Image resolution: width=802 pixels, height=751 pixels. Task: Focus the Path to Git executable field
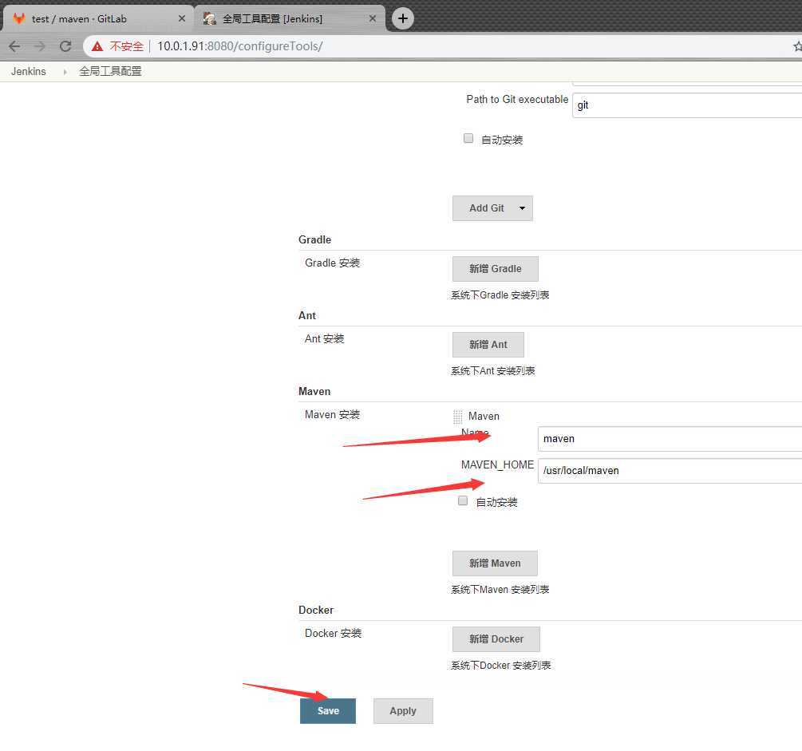tap(687, 105)
